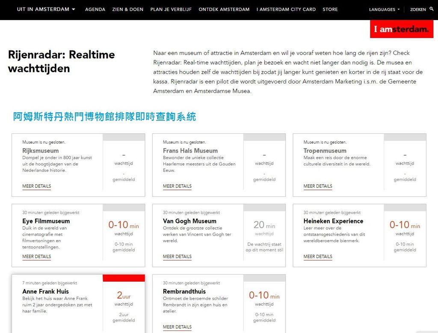Click 'Museum is nu gesloten.' on Rijksmuseum card
438x333 pixels.
click(x=44, y=142)
